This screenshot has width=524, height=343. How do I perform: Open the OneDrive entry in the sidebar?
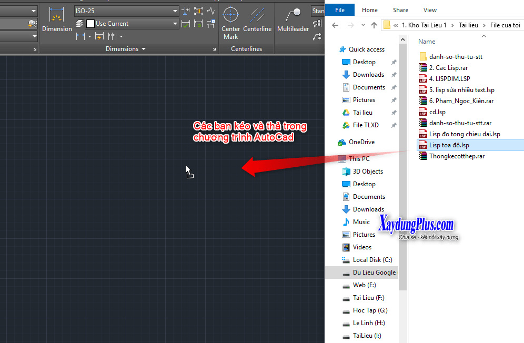coord(361,142)
